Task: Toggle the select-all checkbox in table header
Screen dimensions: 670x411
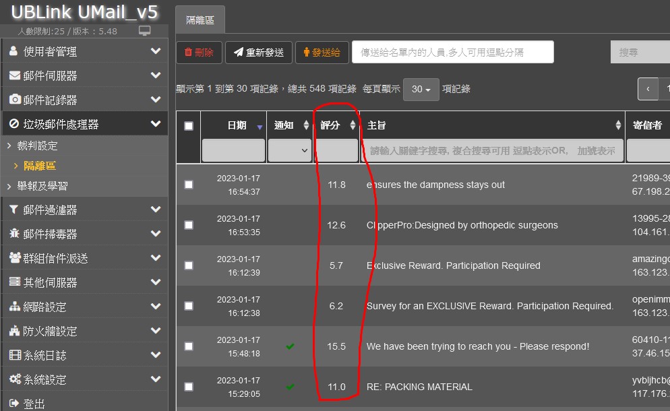Action: pos(189,126)
